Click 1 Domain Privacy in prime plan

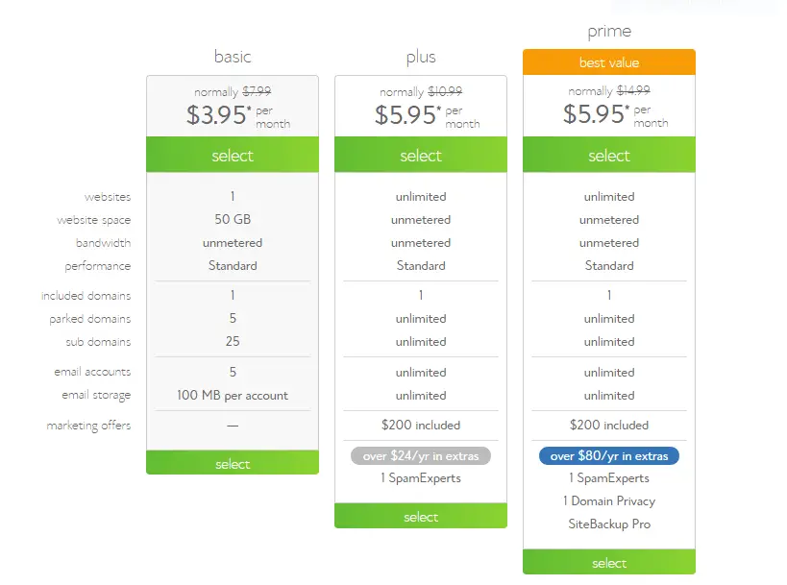pos(609,500)
